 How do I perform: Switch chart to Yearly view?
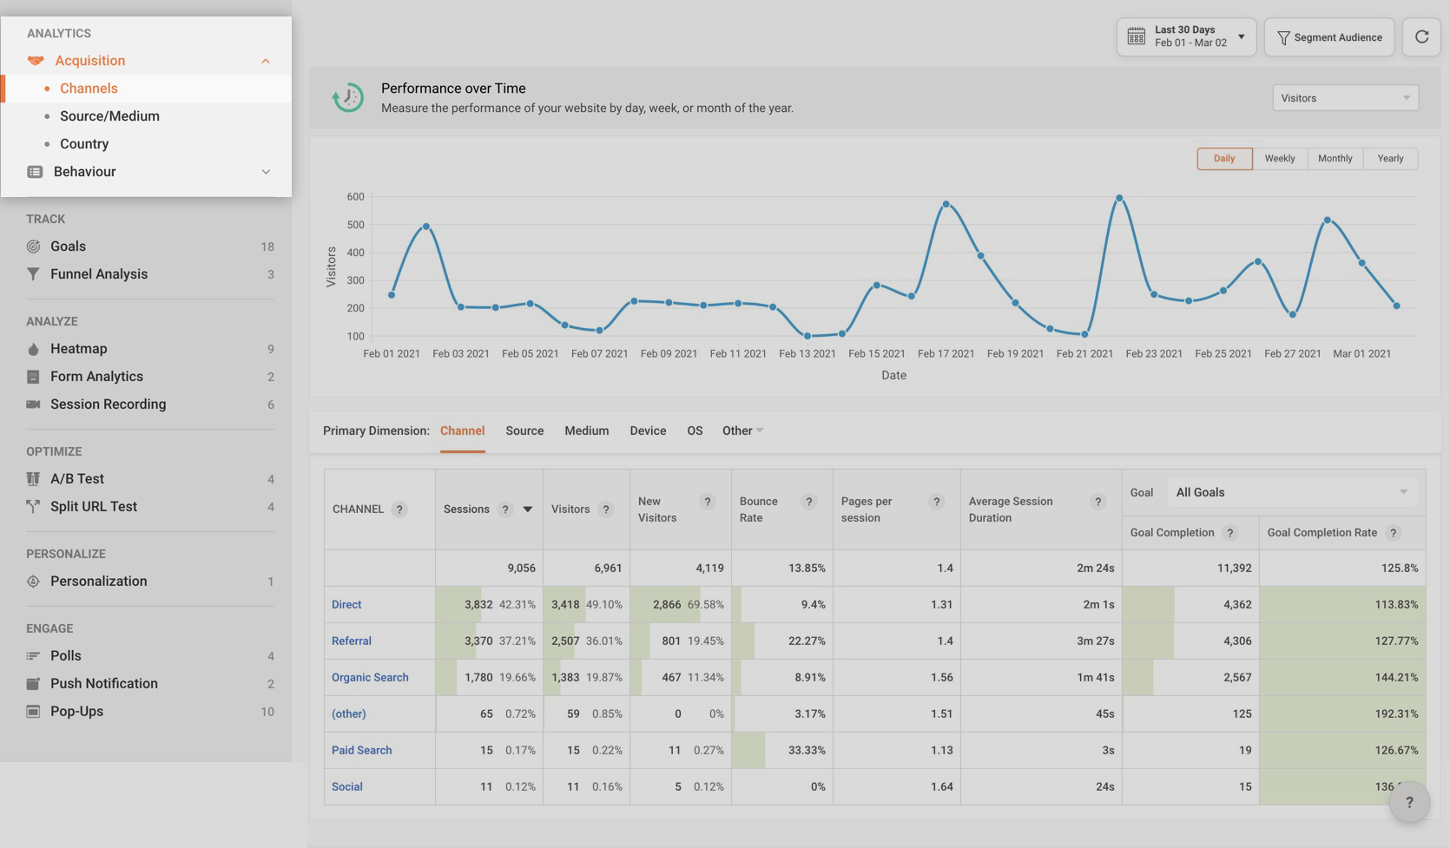[x=1390, y=159]
